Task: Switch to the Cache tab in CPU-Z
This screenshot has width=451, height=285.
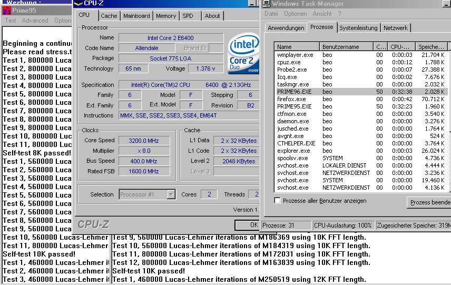Action: 109,16
